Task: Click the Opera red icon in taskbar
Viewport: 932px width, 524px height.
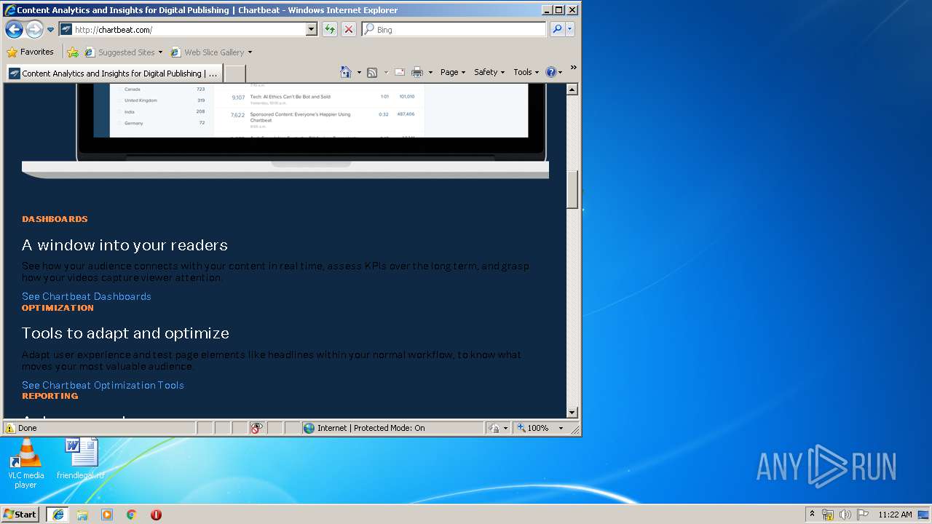Action: 156,514
